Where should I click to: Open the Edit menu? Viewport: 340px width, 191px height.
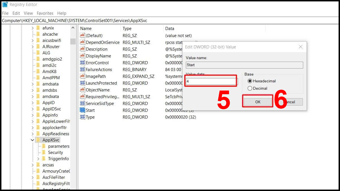[x=16, y=13]
